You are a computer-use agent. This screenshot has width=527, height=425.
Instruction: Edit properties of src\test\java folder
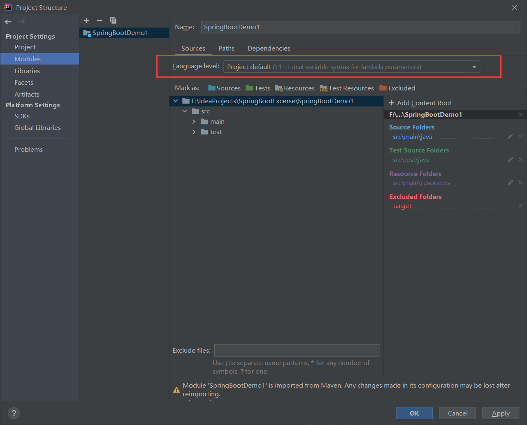pyautogui.click(x=511, y=159)
